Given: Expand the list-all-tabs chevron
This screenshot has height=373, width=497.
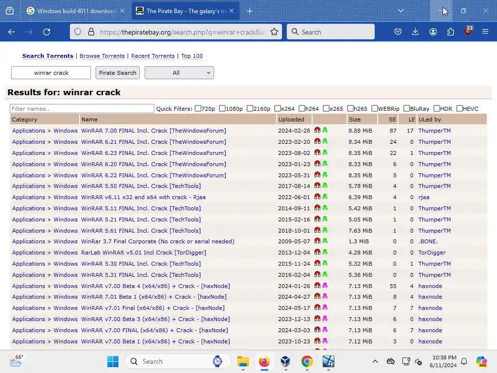Looking at the screenshot, I should pos(400,11).
